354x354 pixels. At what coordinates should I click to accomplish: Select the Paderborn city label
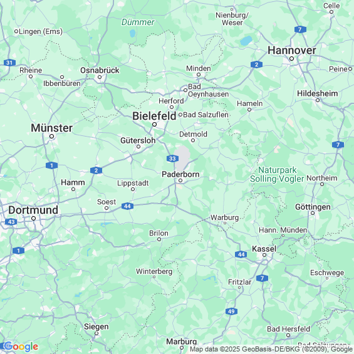pos(180,174)
